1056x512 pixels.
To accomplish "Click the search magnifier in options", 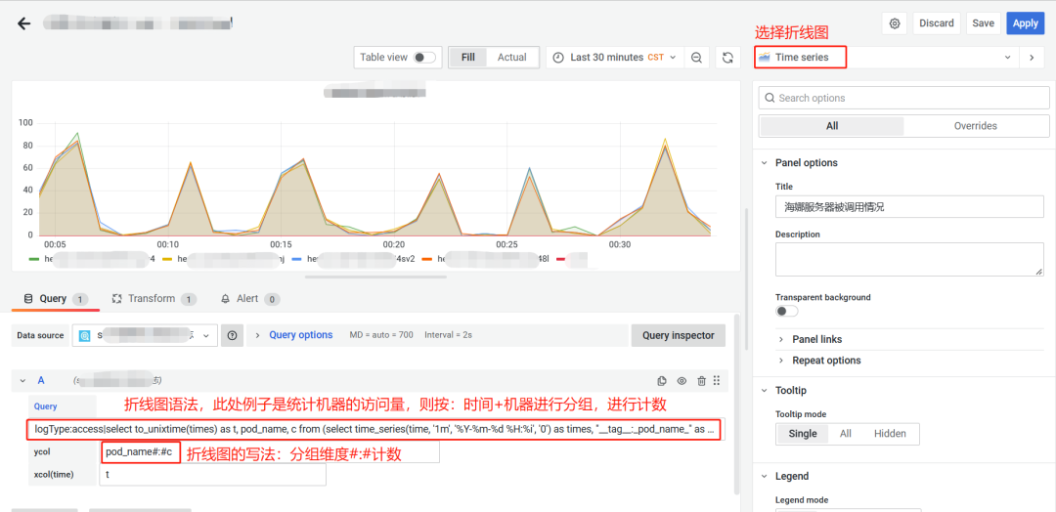I will pos(770,99).
